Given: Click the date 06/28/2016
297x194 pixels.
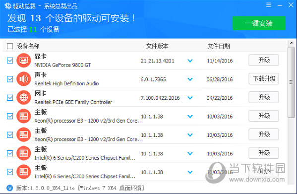Looking at the screenshot, I should coord(220,79).
